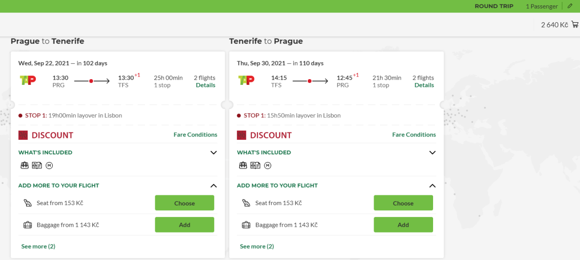Click the fare document icon on outbound flight
Screen dimensions: 580x260
(36, 165)
